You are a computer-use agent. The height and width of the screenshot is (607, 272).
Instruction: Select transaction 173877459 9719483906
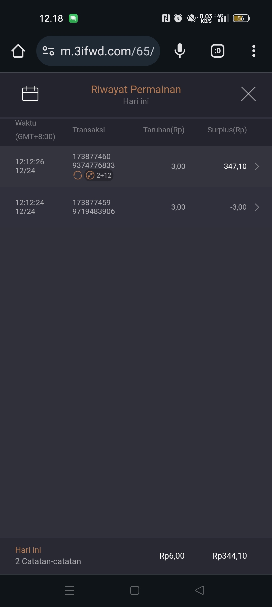[93, 207]
